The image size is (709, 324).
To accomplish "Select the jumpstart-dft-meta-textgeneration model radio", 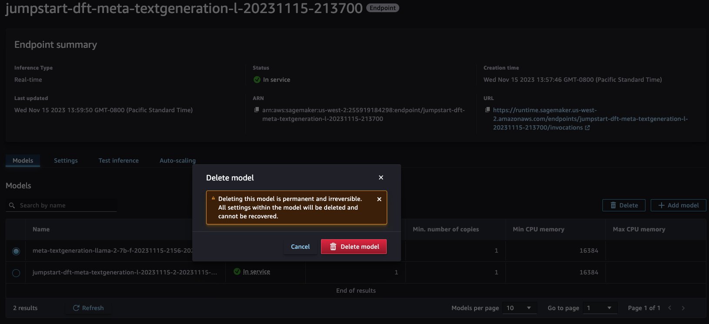I will click(16, 273).
